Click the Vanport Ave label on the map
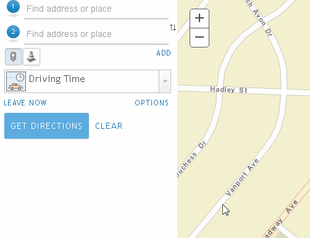310x238 pixels. 242,177
